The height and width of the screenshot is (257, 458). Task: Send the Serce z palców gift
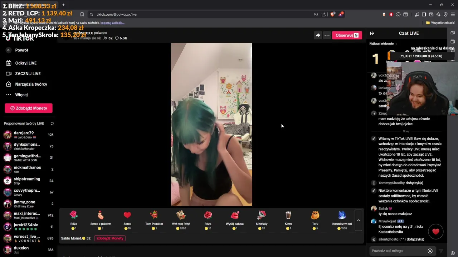click(x=101, y=220)
